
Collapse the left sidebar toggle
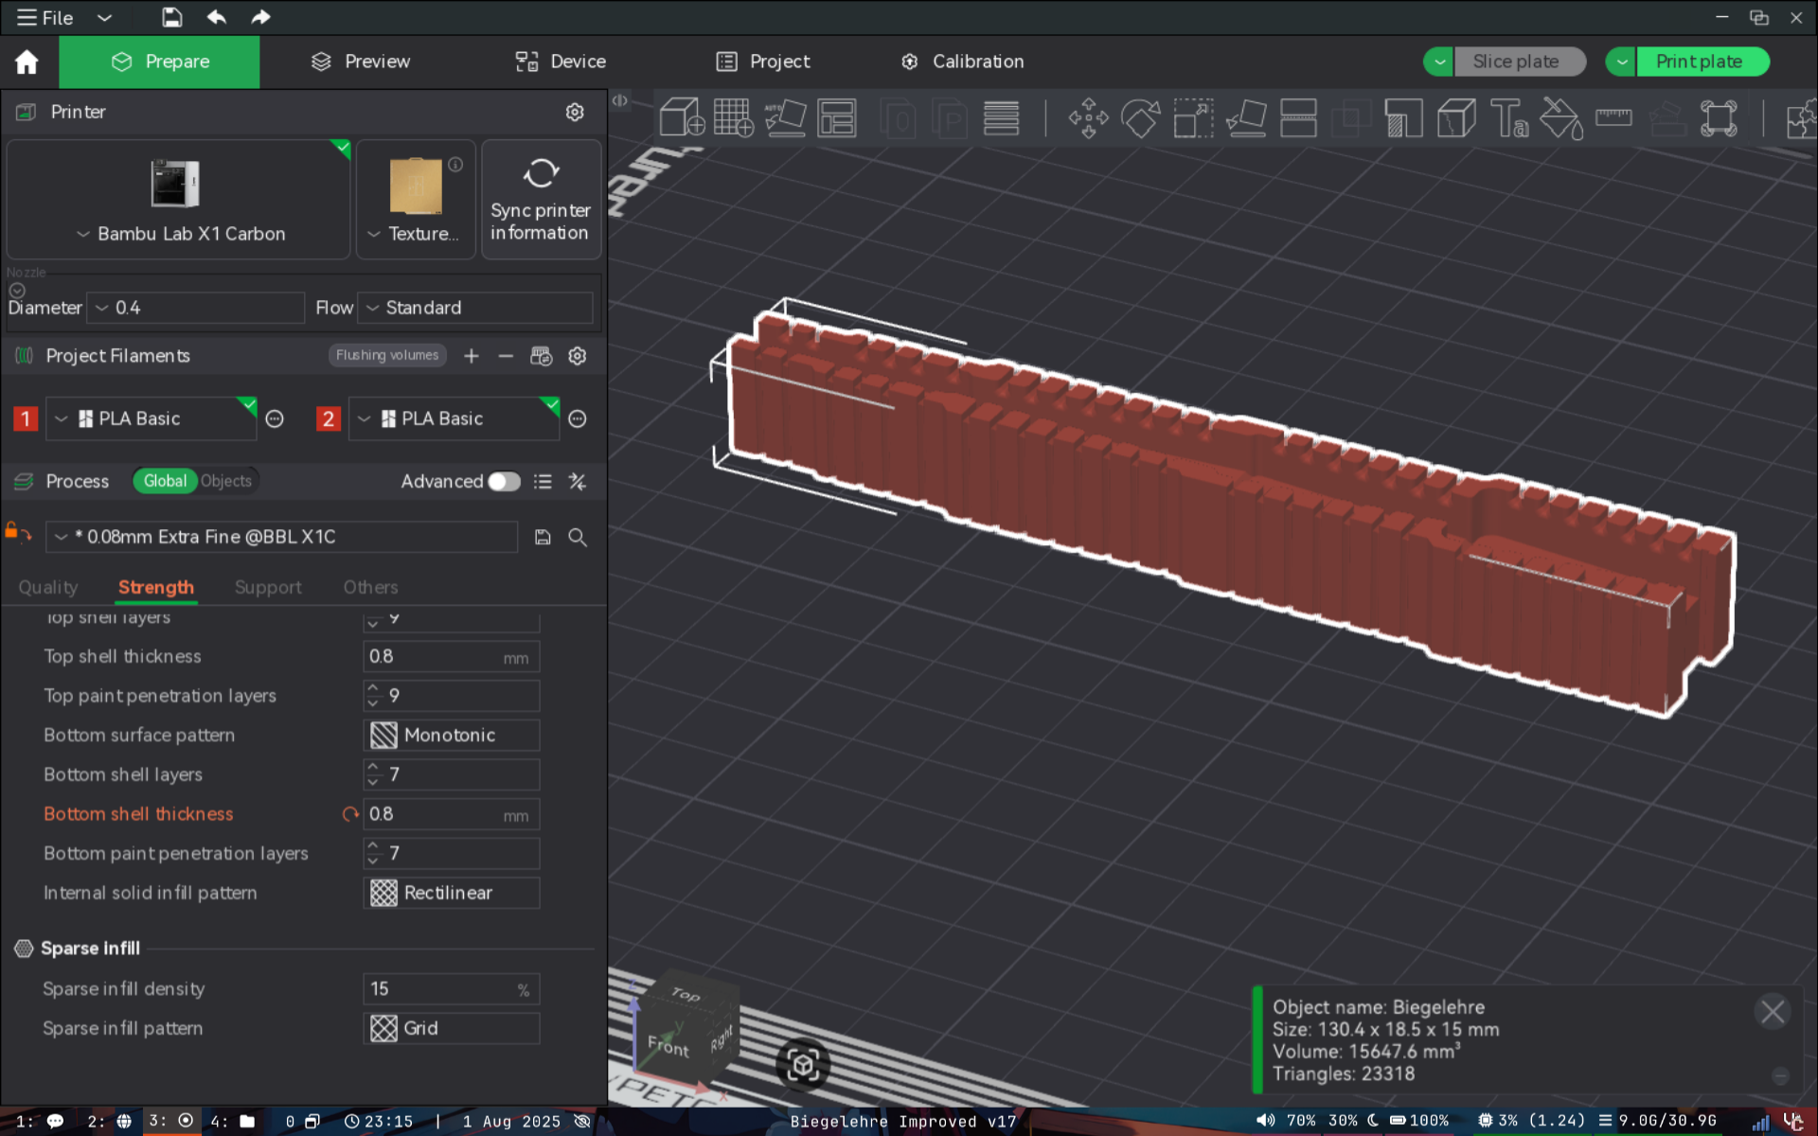tap(619, 100)
